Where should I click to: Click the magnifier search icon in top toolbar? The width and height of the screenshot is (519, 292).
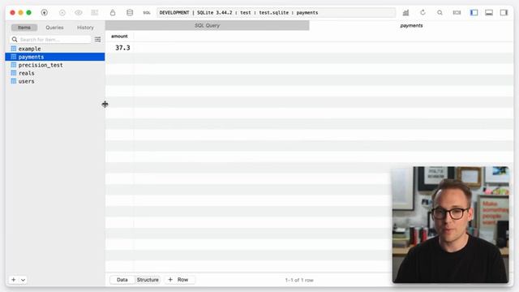pos(440,13)
